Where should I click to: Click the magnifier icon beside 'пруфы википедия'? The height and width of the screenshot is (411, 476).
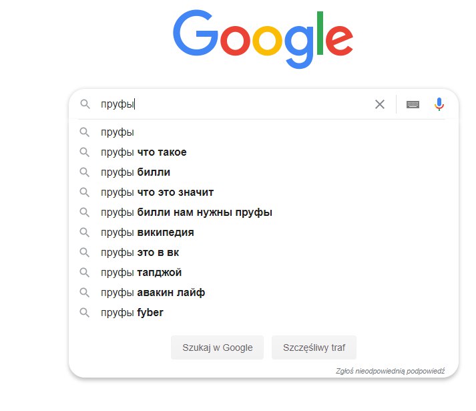coord(84,233)
